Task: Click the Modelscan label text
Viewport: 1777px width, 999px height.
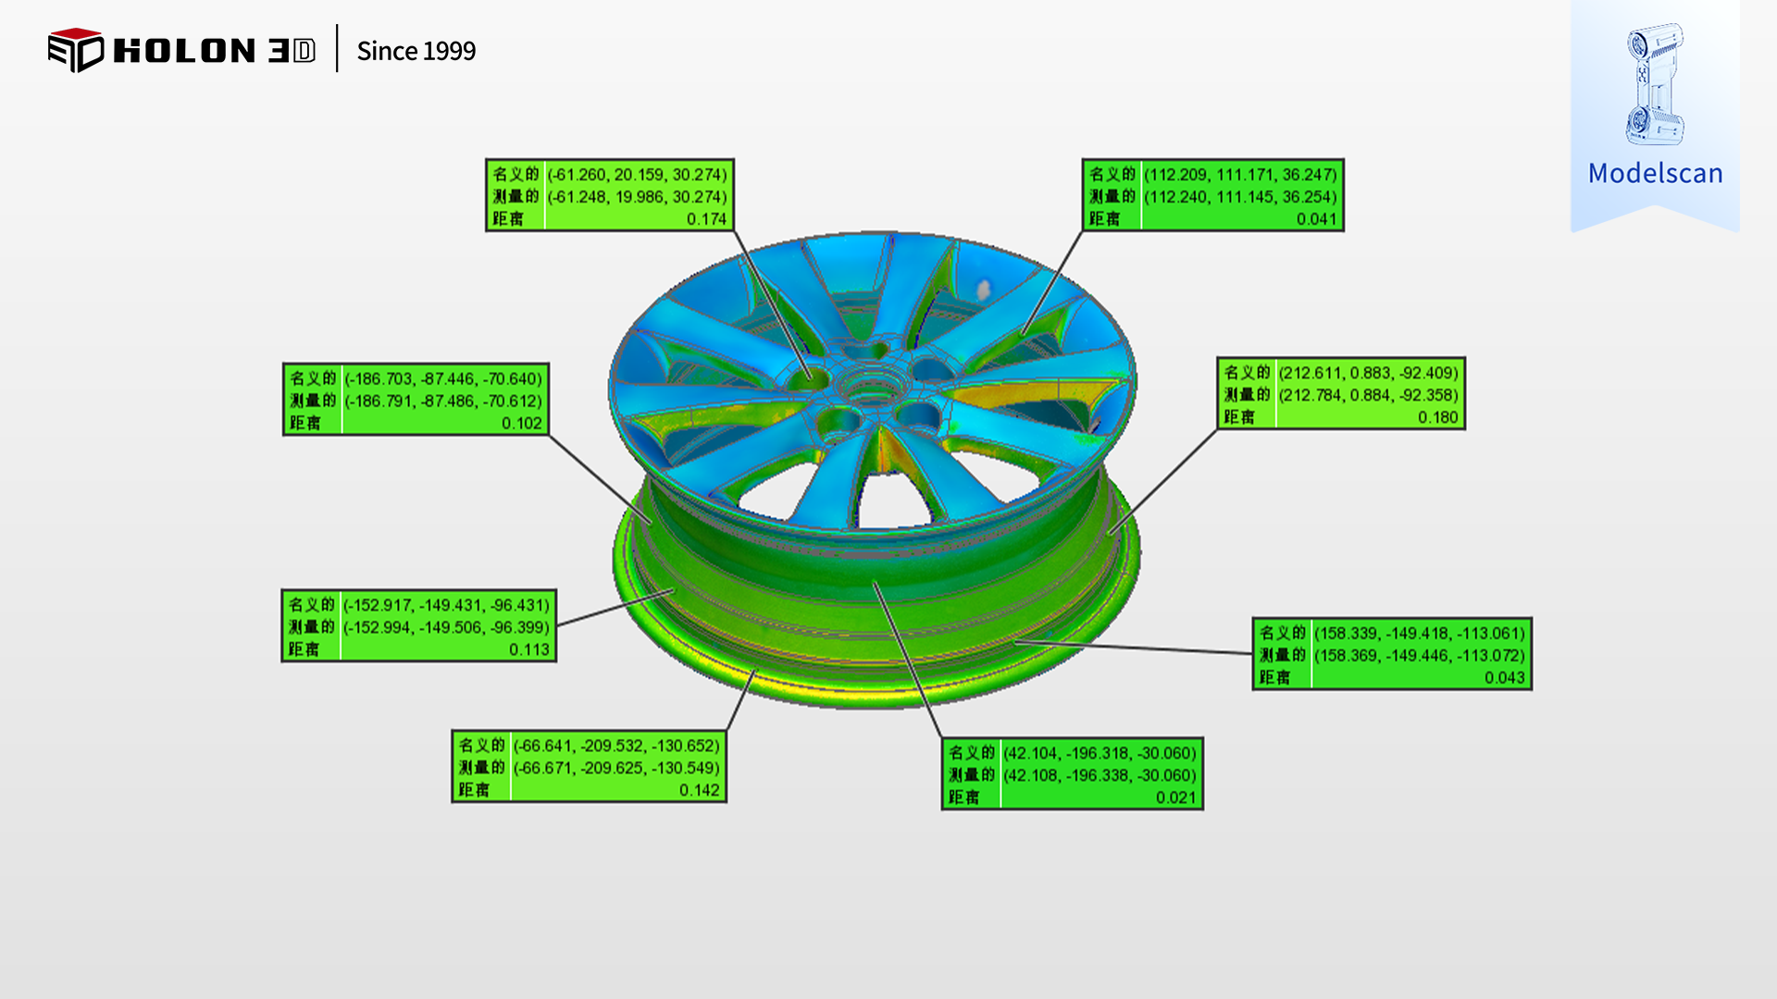Action: point(1655,173)
